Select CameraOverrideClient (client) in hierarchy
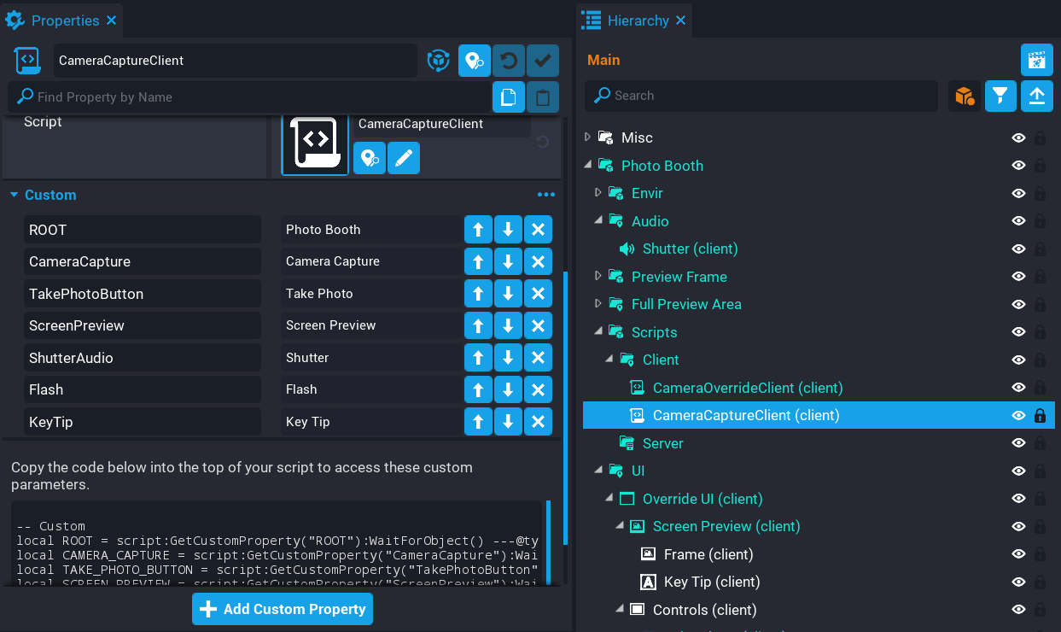The height and width of the screenshot is (632, 1061). coord(747,388)
